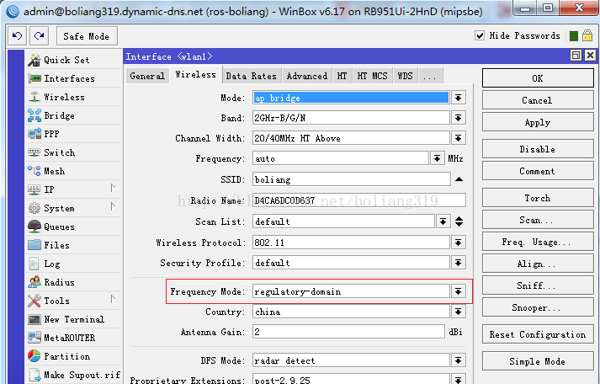Click the Tools wrench icon
Screen dimensions: 600x384
pyautogui.click(x=34, y=301)
